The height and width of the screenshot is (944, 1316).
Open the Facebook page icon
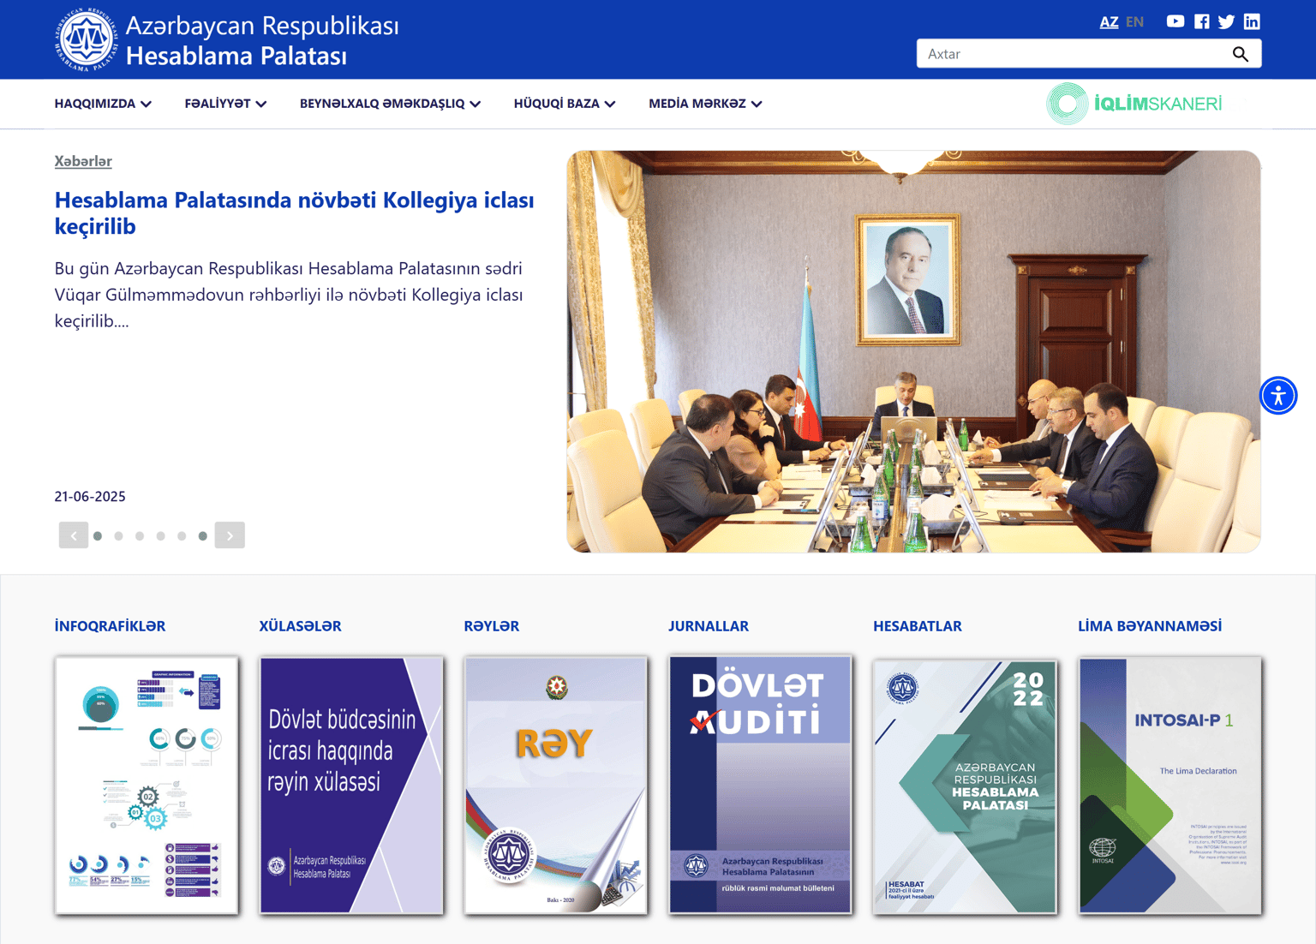(1201, 21)
